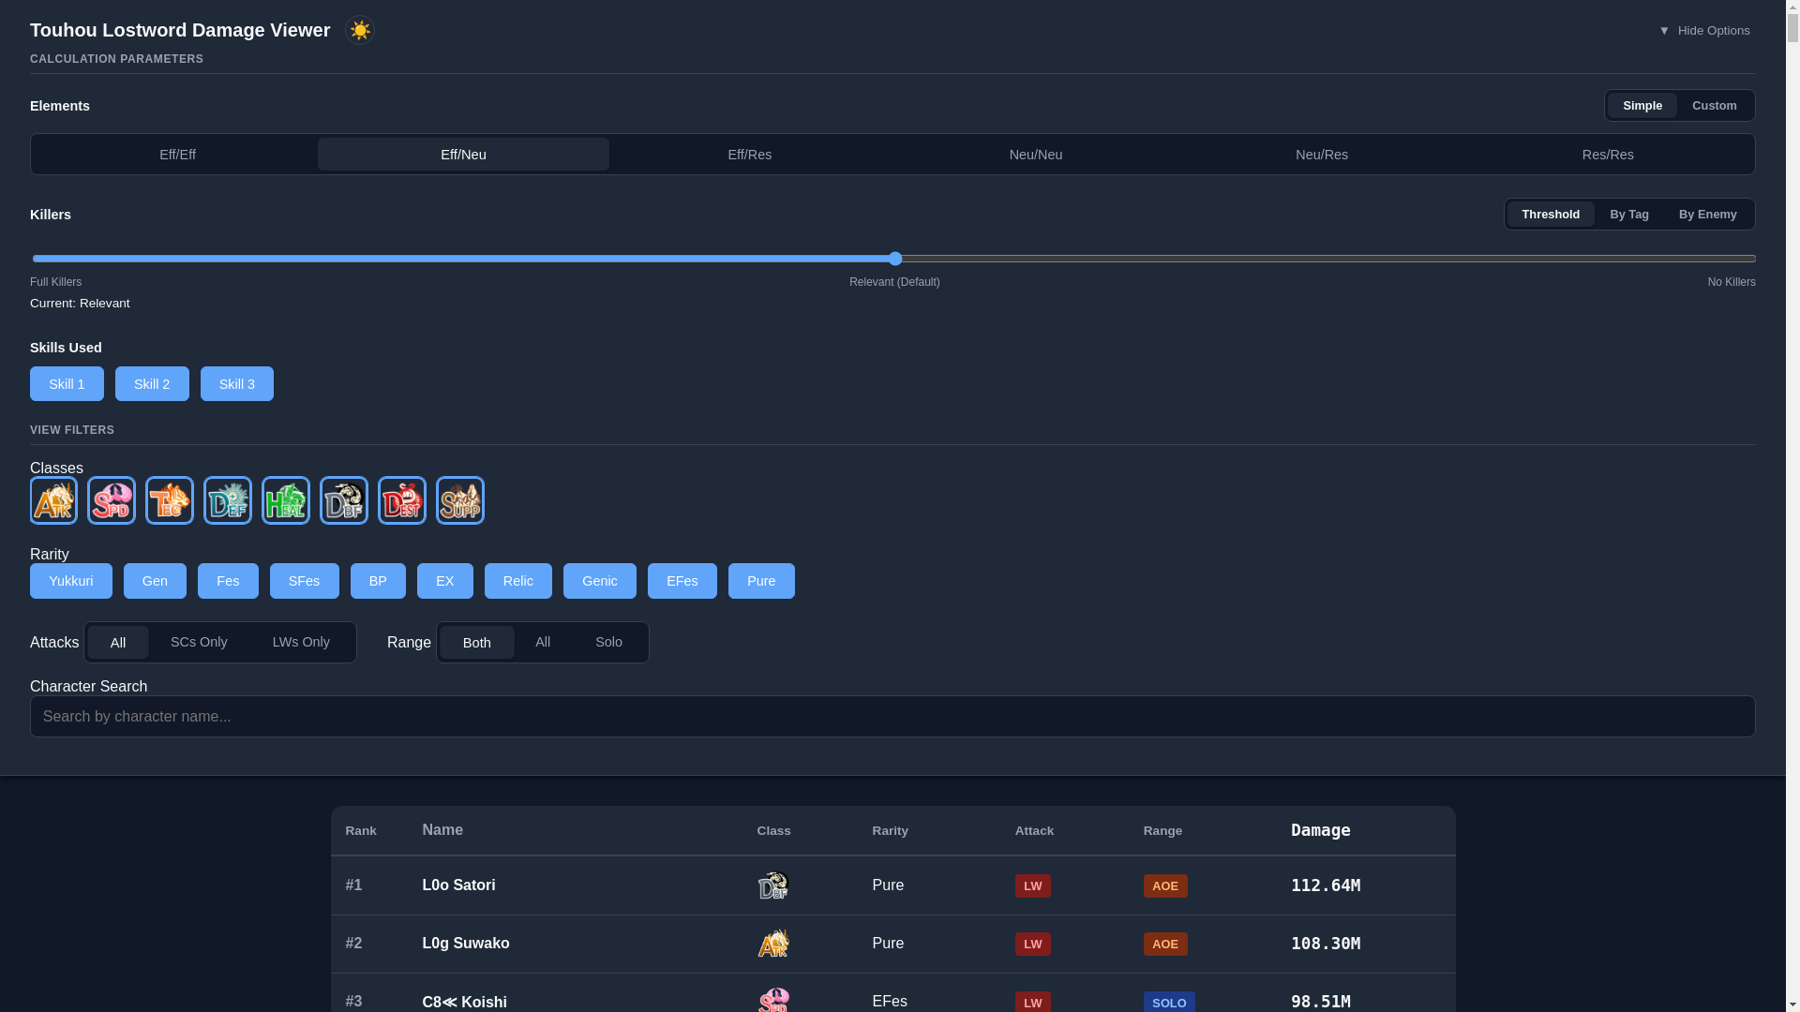Toggle the SFes rarity filter
1800x1012 pixels.
[x=305, y=581]
